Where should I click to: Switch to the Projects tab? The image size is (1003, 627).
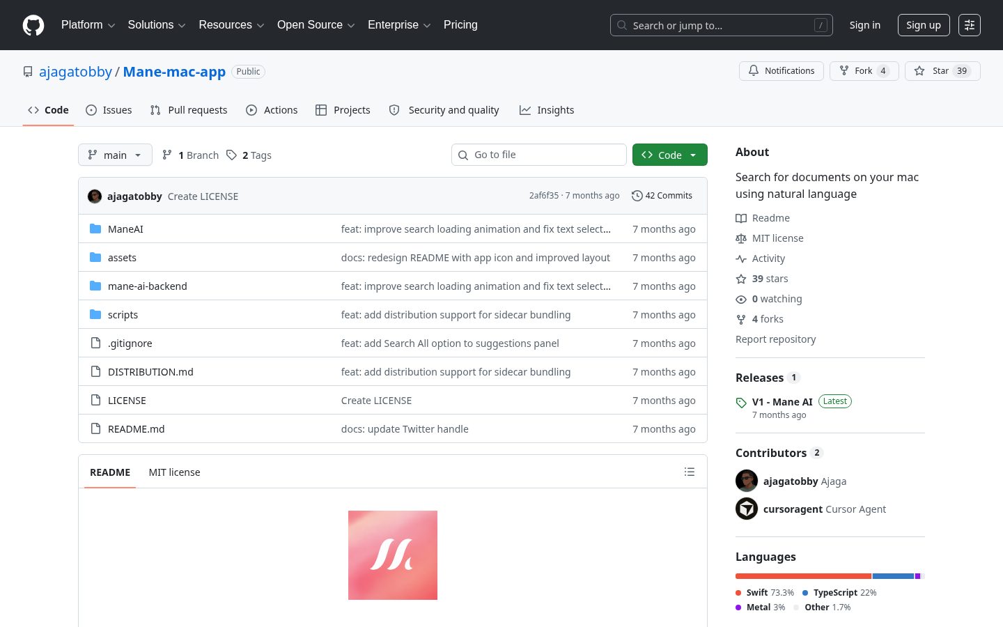click(343, 110)
